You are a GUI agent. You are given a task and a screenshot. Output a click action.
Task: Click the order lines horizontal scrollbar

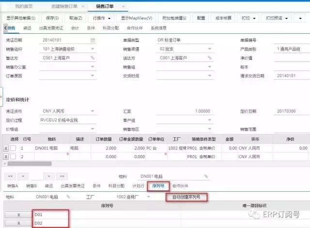tap(30, 163)
